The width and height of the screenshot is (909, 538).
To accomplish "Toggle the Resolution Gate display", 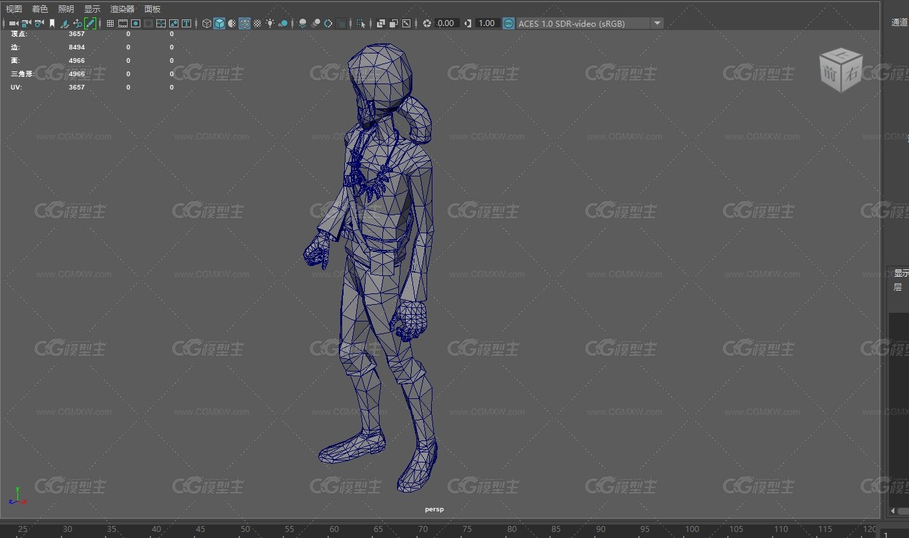I will 136,23.
